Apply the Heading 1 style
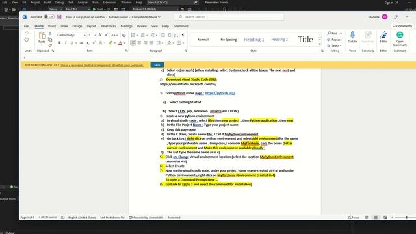 coord(254,39)
